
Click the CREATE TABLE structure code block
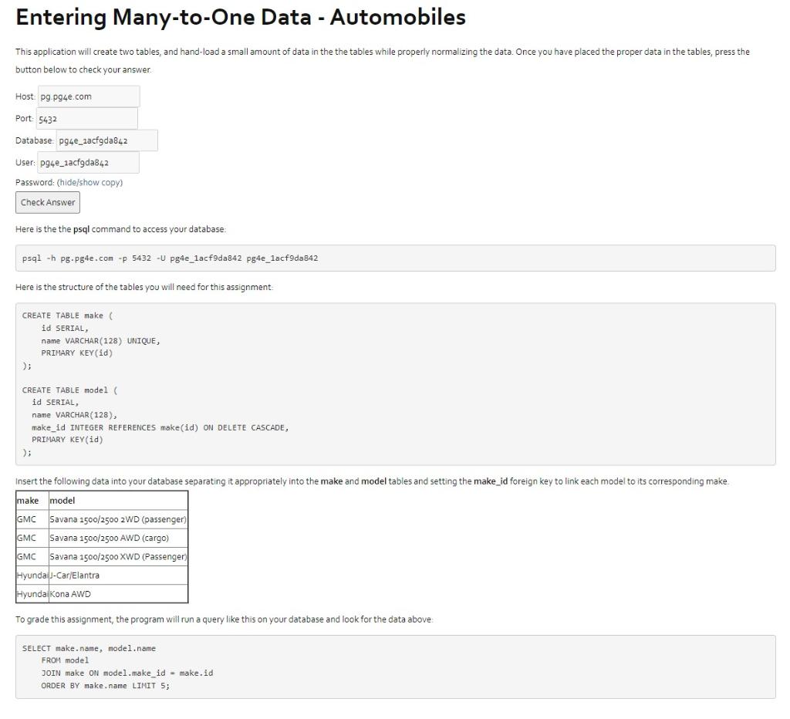click(395, 383)
